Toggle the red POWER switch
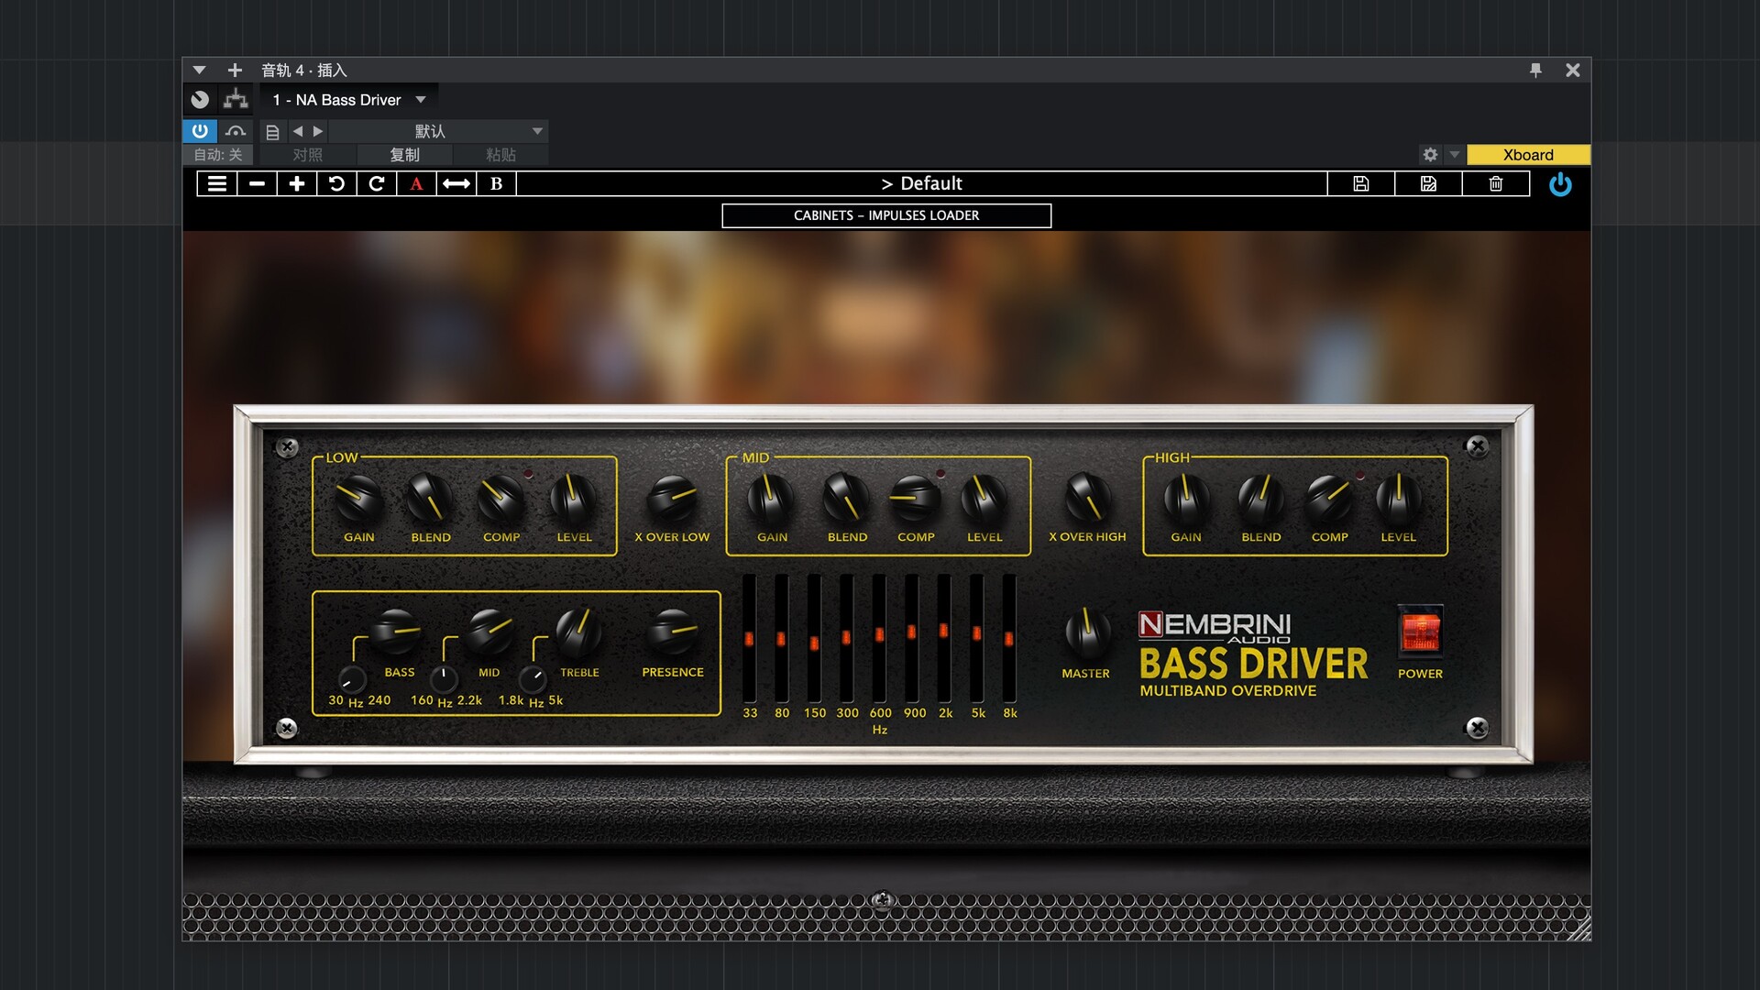This screenshot has width=1760, height=990. (1420, 632)
